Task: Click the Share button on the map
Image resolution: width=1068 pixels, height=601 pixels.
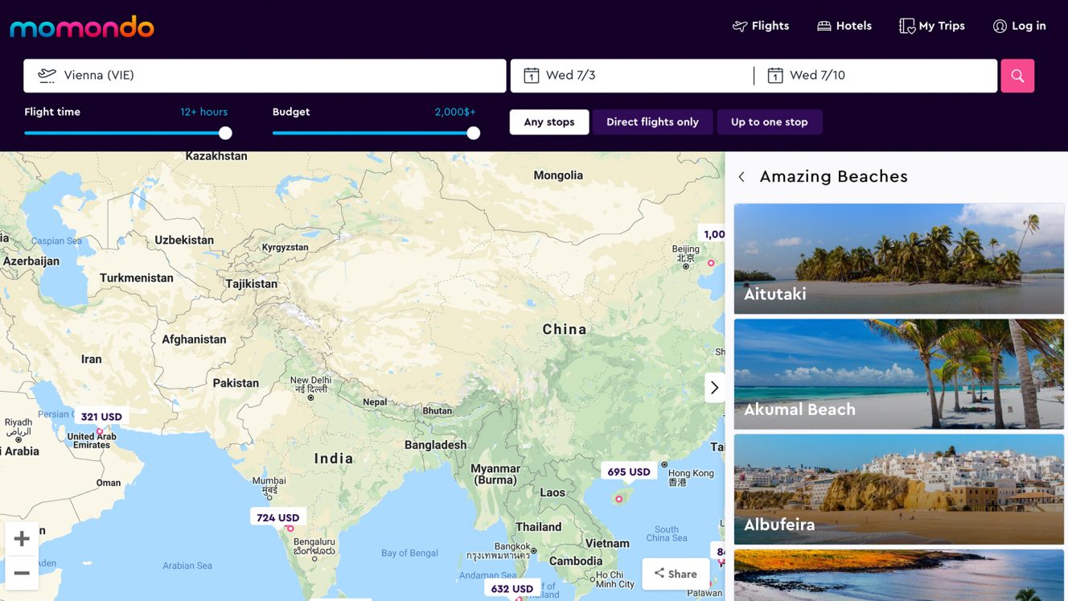Action: click(676, 574)
